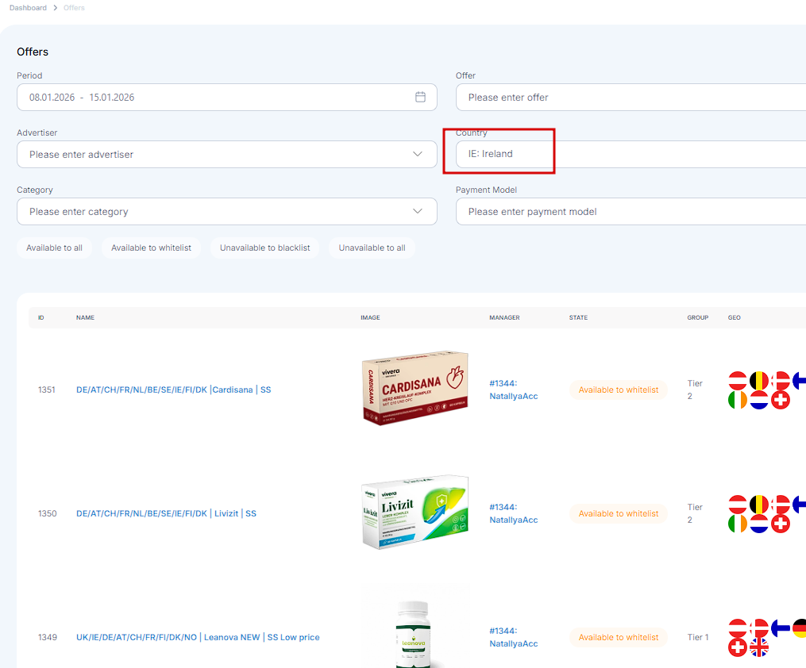This screenshot has height=668, width=806.
Task: Click the Netherlands flag in Cardisana row
Action: (759, 400)
